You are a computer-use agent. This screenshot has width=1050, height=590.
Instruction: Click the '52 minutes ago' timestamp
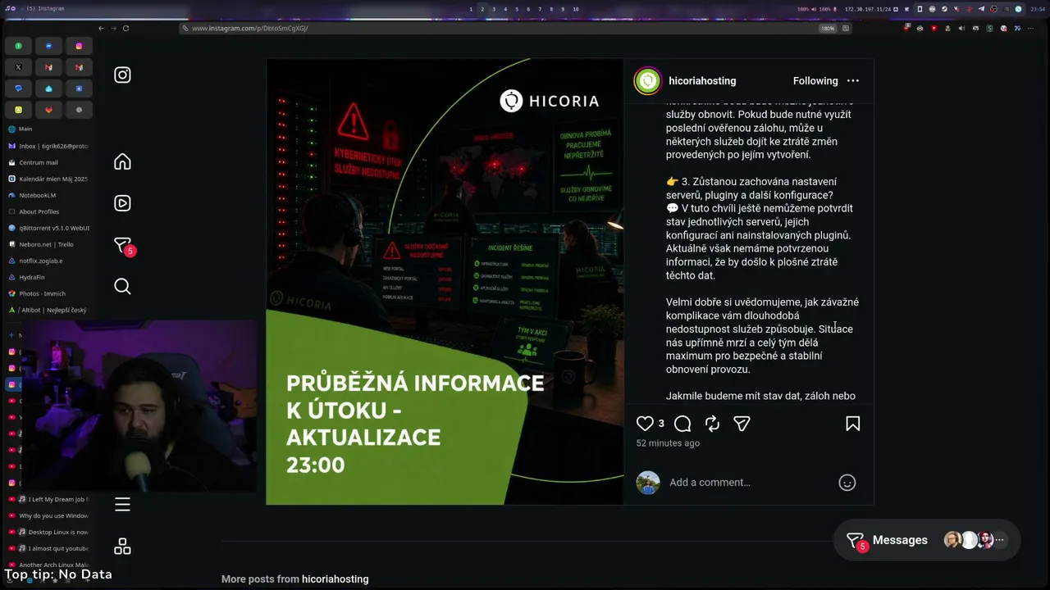tap(668, 443)
